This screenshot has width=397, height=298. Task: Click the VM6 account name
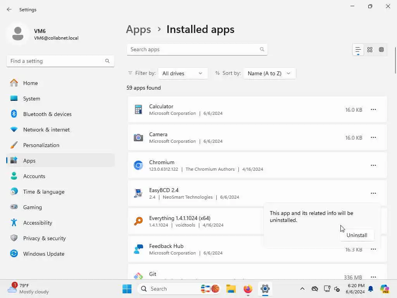click(40, 31)
